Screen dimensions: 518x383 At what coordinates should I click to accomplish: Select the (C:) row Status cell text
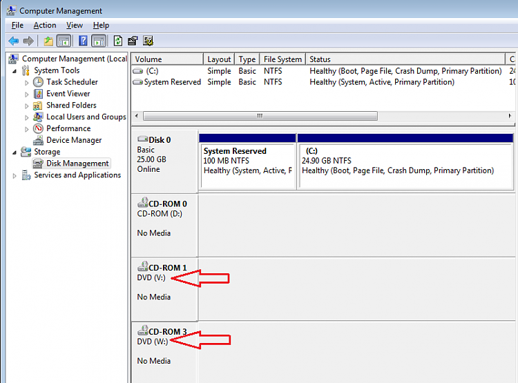pyautogui.click(x=405, y=71)
